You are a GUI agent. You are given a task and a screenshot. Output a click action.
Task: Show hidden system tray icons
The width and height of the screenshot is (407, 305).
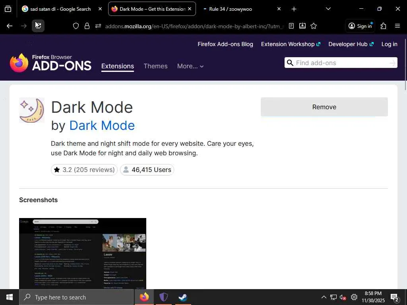pyautogui.click(x=324, y=297)
